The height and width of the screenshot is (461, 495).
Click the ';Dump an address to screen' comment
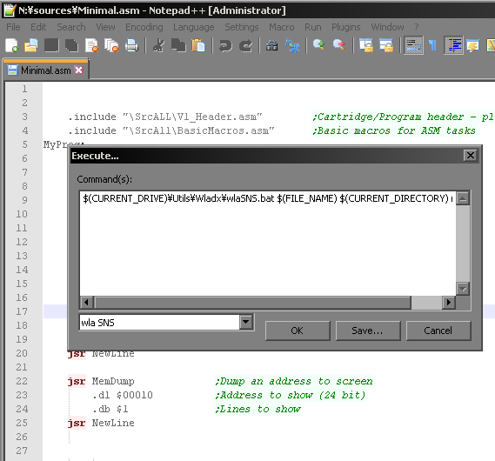coord(294,381)
